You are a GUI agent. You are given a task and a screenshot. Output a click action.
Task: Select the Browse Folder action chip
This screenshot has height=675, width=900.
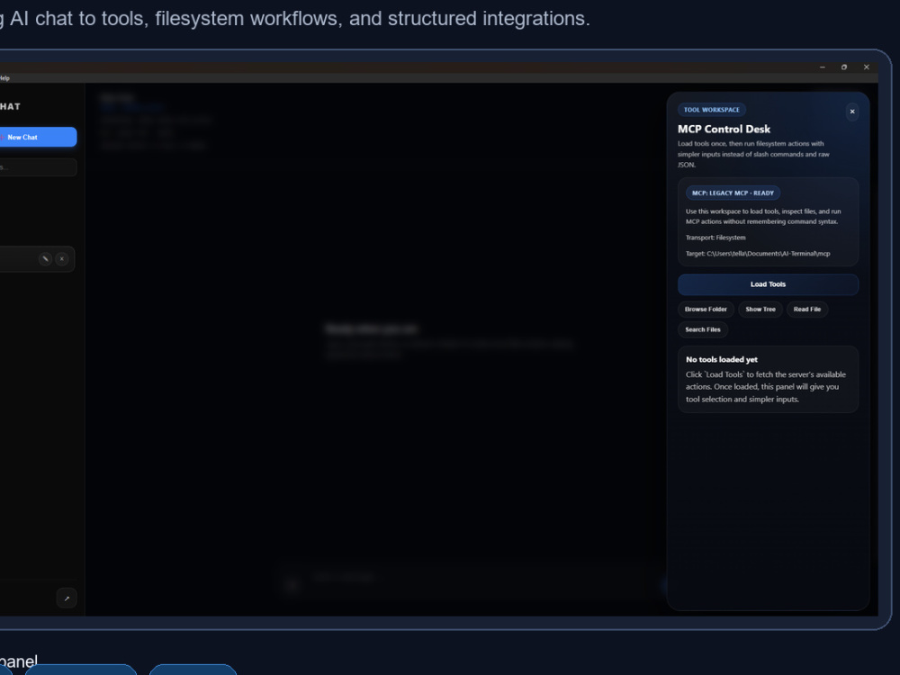click(x=706, y=310)
